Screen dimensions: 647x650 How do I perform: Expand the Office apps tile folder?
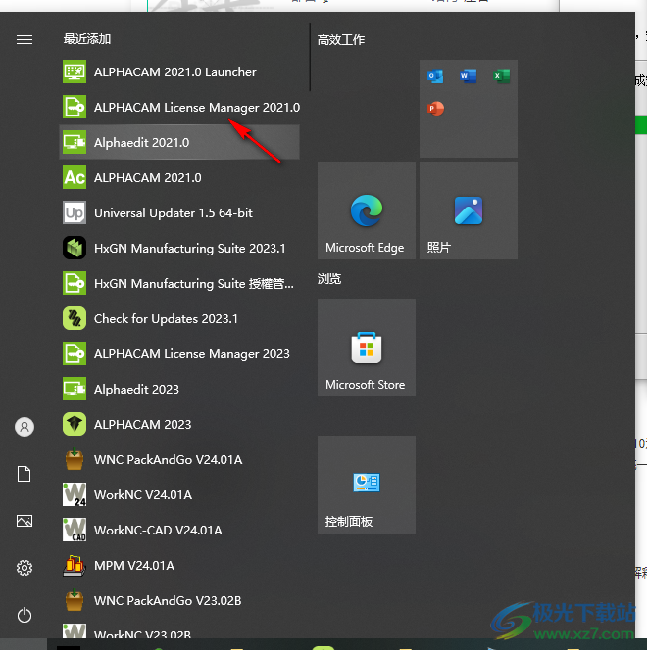pos(469,109)
